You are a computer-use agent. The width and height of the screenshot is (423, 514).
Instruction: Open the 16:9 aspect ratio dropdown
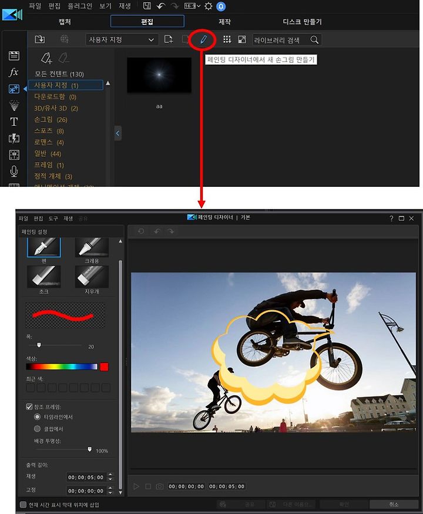tap(193, 6)
